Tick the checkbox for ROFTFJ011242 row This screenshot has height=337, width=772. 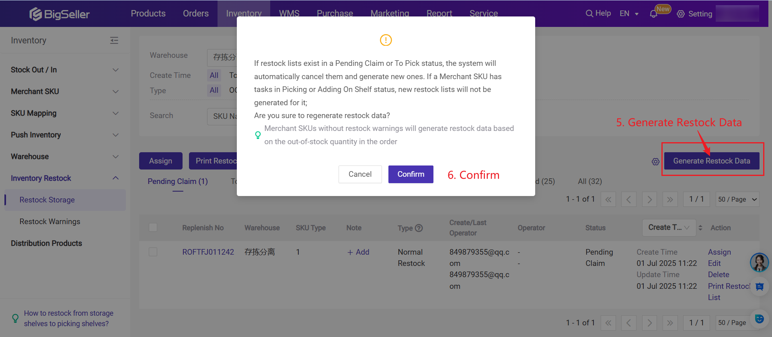tap(153, 252)
